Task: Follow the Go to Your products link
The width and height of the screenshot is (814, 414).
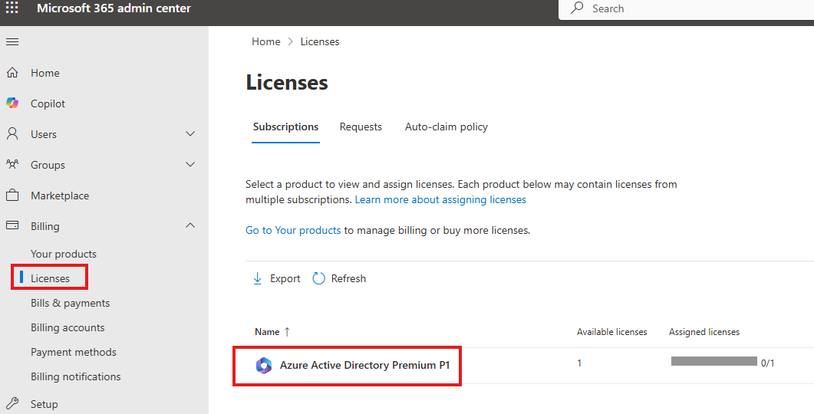Action: click(293, 230)
